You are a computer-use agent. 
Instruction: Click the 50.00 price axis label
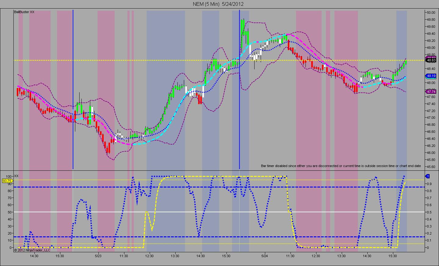(431, 13)
